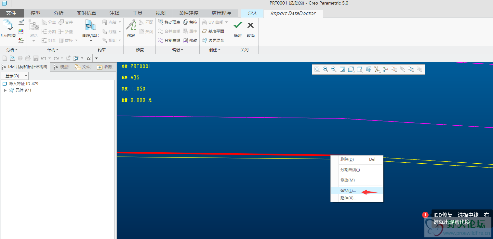Click the curvature analysis icon beside 几何检查
This screenshot has height=239, width=493.
coord(21,22)
